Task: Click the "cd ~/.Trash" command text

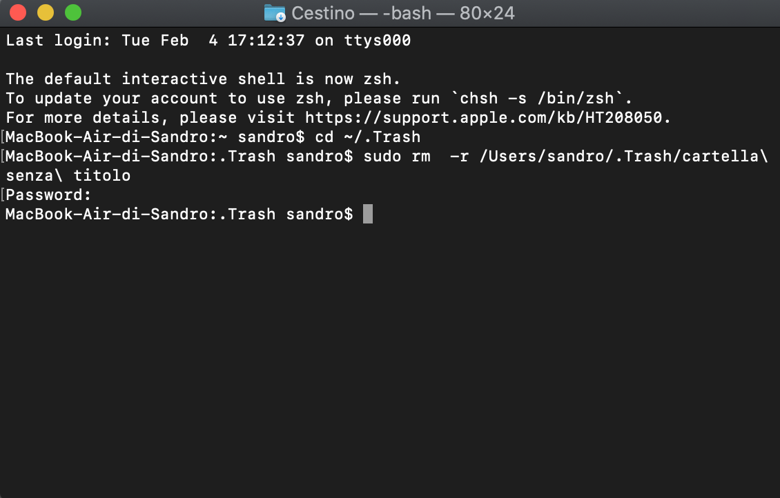Action: [368, 137]
